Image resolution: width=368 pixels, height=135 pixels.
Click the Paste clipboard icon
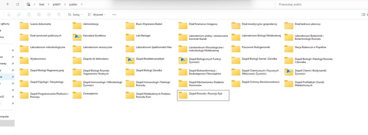[29, 14]
